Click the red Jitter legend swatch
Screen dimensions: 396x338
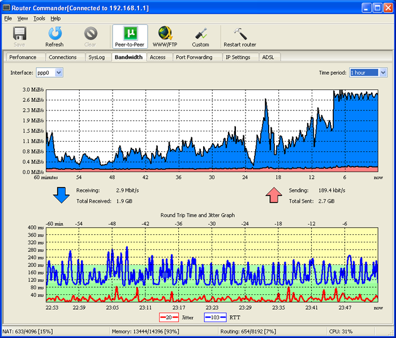click(169, 318)
